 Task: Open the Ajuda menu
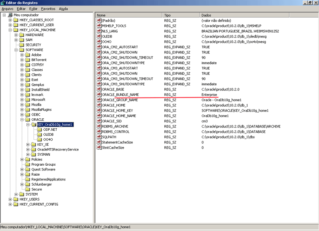(63, 9)
